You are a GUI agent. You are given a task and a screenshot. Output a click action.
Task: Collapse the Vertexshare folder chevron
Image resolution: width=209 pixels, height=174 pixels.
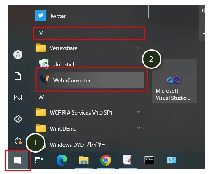click(x=139, y=48)
